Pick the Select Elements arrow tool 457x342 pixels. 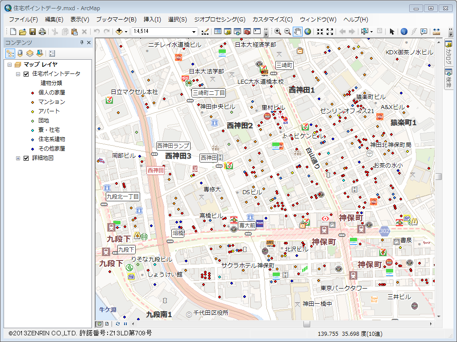(392, 32)
